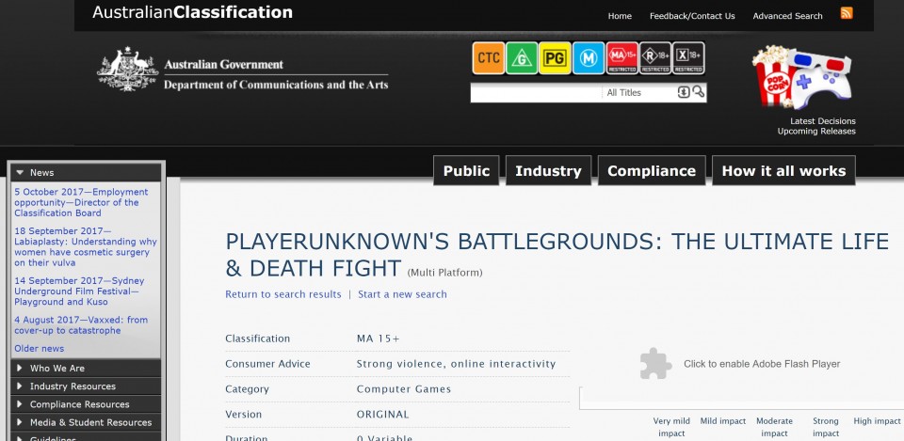904x441 pixels.
Task: Switch to the Industry tab
Action: coord(548,171)
